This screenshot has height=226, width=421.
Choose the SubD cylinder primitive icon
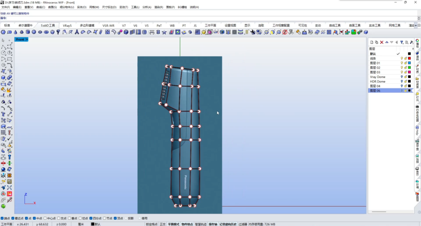pos(28,32)
